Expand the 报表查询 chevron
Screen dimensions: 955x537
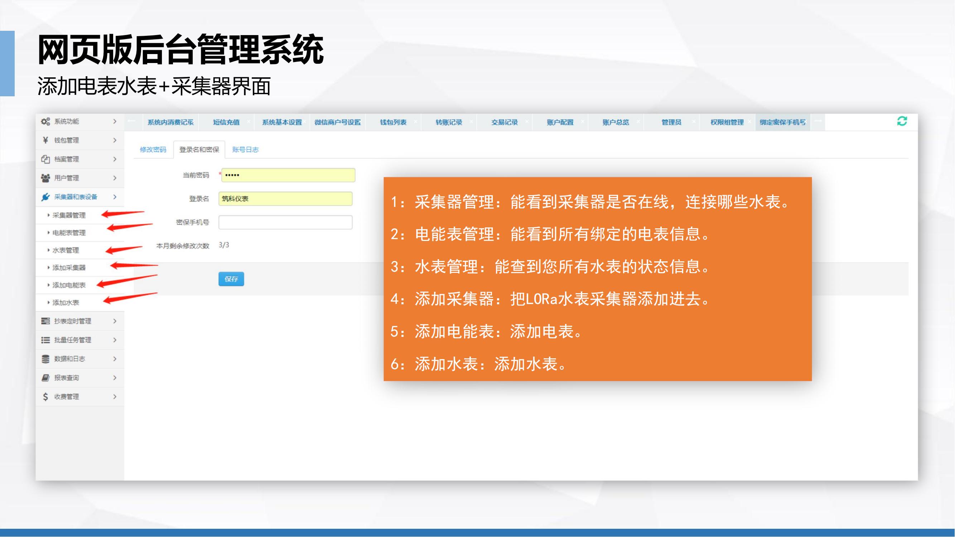115,378
